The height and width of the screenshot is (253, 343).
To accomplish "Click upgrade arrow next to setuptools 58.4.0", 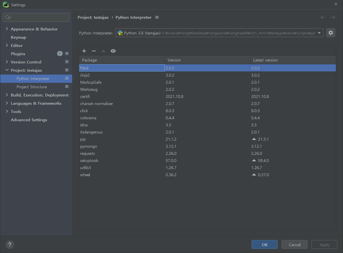I will (x=254, y=161).
